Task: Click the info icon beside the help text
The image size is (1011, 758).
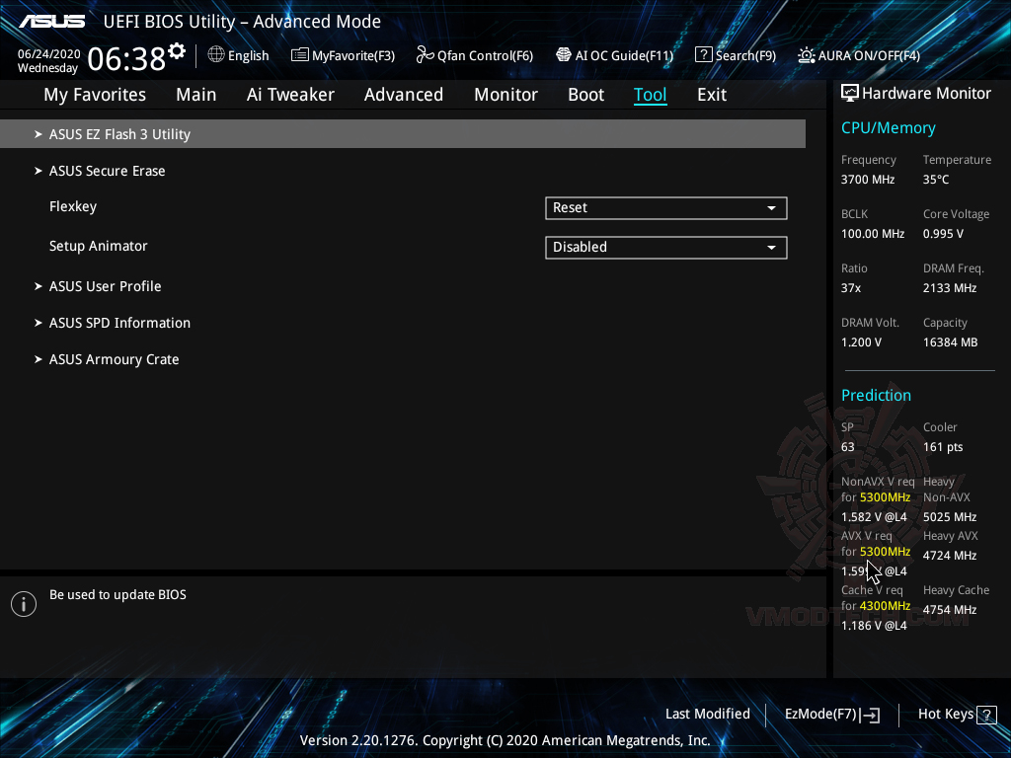Action: (x=24, y=604)
